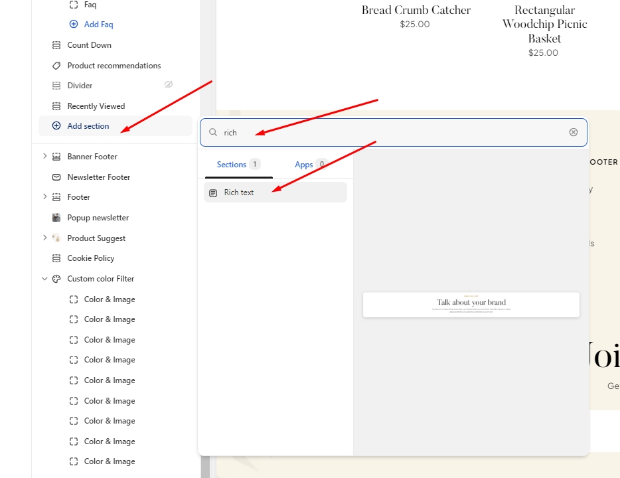Click the magnifier icon in search field
This screenshot has height=478, width=620.
tap(213, 132)
